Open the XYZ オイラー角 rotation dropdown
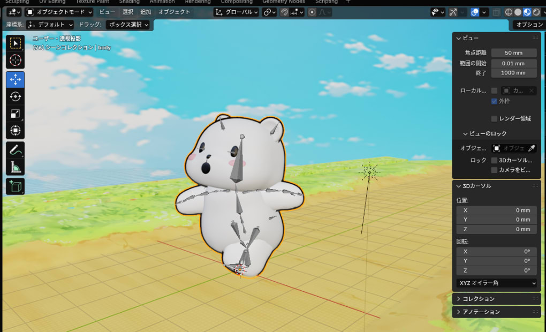 coord(497,283)
